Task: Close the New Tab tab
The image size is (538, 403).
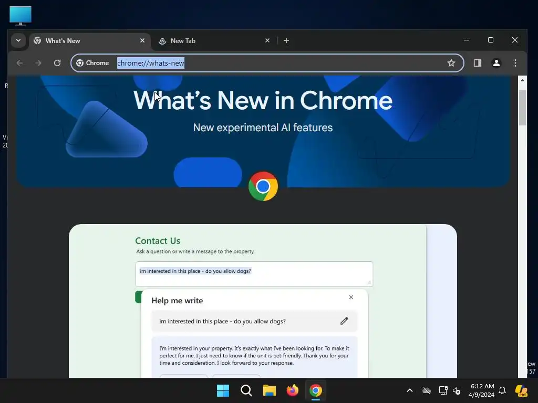Action: click(x=267, y=40)
